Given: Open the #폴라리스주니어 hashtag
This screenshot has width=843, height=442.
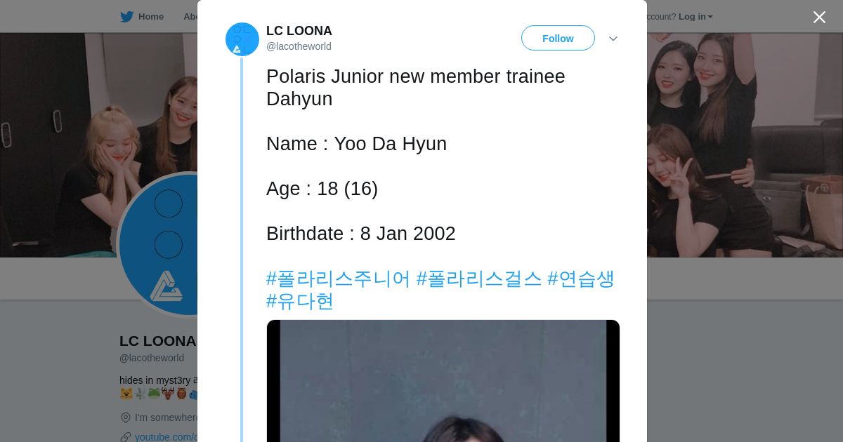Looking at the screenshot, I should coord(338,279).
